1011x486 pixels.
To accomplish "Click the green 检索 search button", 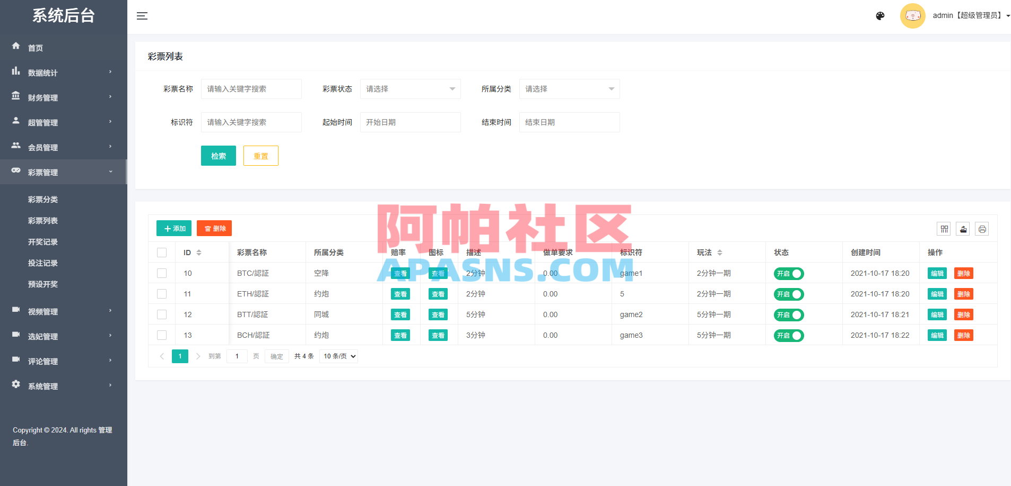I will point(219,156).
